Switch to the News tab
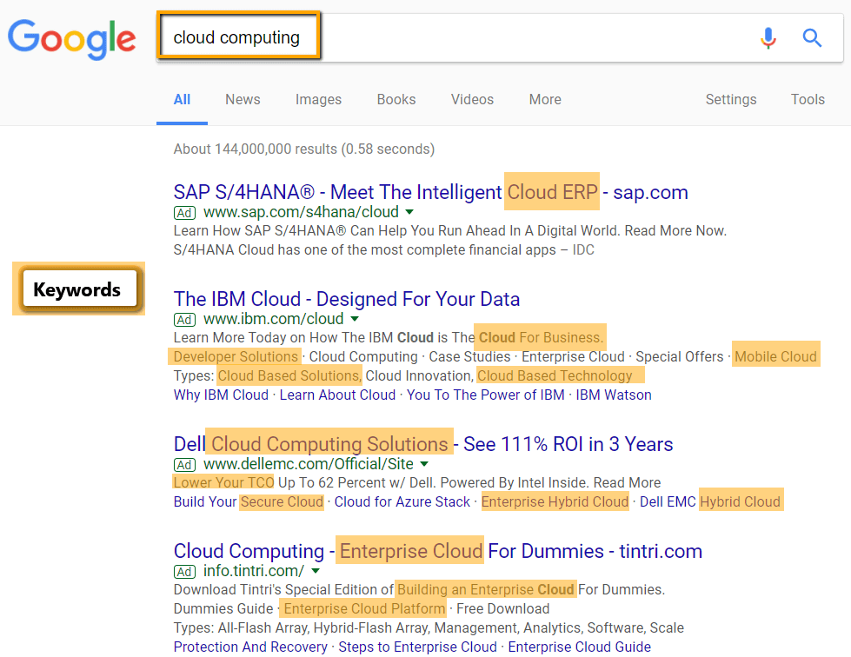Image resolution: width=851 pixels, height=657 pixels. [x=243, y=99]
